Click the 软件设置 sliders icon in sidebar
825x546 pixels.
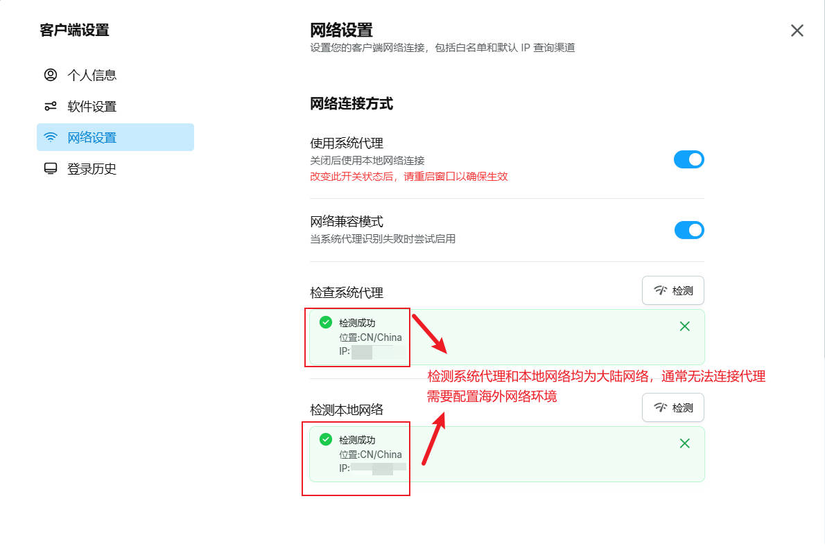pos(51,106)
